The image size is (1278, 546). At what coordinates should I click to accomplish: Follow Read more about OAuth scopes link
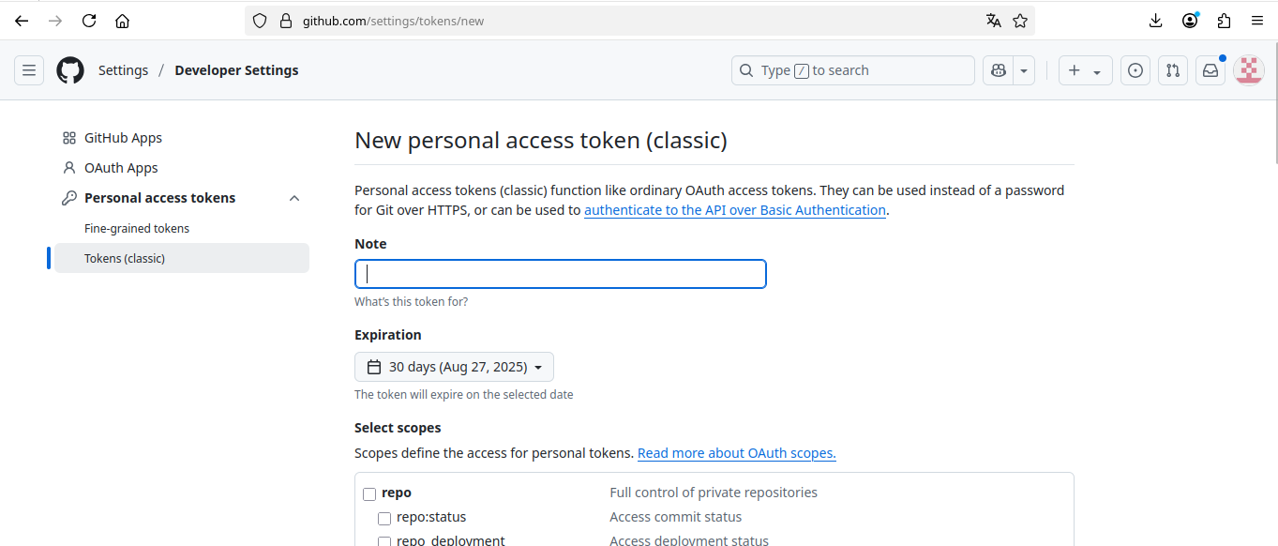[x=736, y=453]
